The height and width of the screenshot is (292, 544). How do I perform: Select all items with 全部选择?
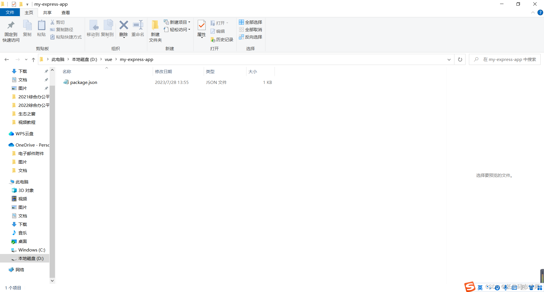[x=250, y=22]
